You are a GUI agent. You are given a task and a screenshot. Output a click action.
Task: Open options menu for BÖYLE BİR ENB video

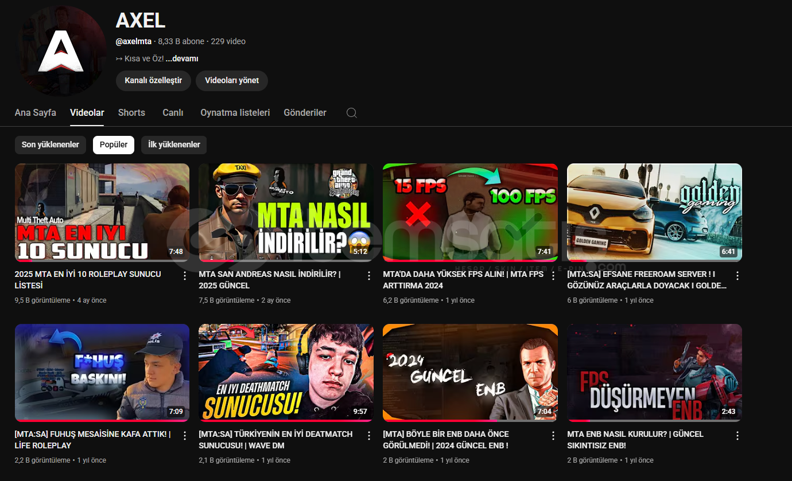pyautogui.click(x=553, y=436)
